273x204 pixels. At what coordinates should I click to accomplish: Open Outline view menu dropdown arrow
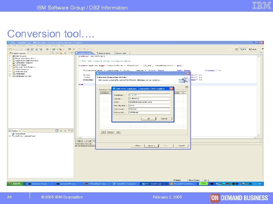tap(65, 131)
